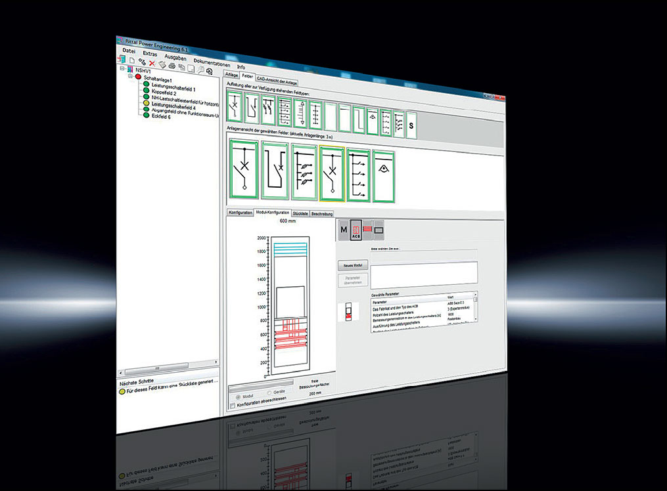Enable the Konfiguration abgeschlossen checkbox

(x=233, y=405)
